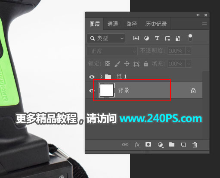The height and width of the screenshot is (178, 220).
Task: Lock image pixels brush icon
Action: pos(117,64)
